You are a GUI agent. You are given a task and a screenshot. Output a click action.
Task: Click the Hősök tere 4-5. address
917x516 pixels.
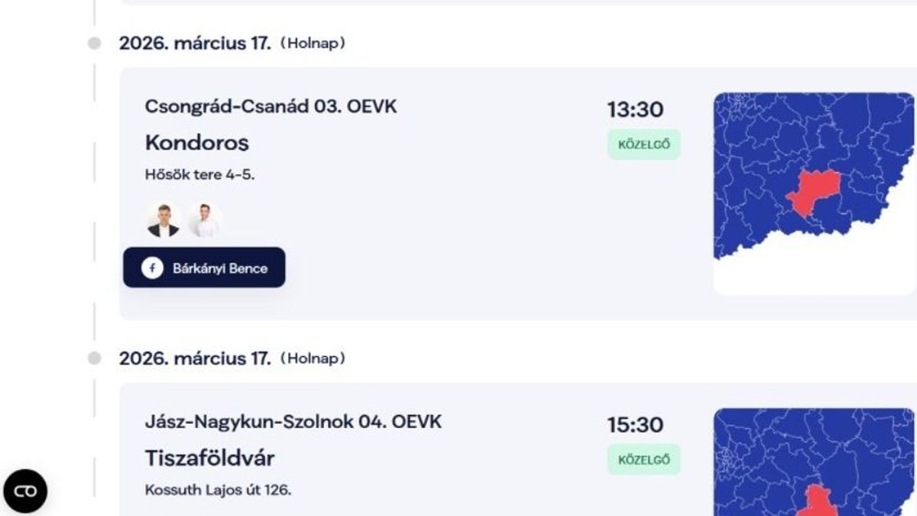click(199, 174)
